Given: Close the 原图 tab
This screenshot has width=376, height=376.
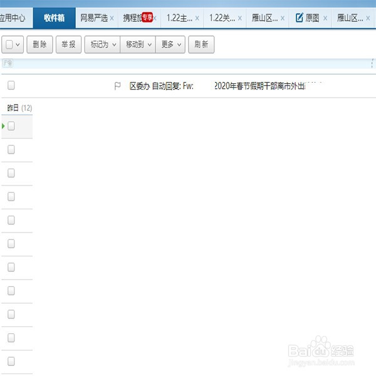Looking at the screenshot, I should (325, 18).
